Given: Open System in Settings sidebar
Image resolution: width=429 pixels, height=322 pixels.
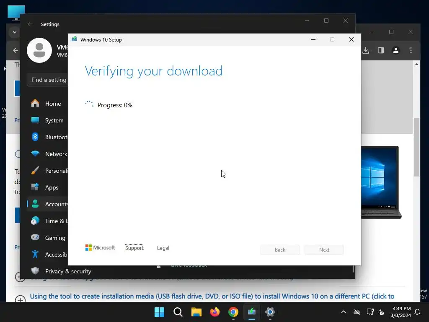Looking at the screenshot, I should tap(48, 120).
